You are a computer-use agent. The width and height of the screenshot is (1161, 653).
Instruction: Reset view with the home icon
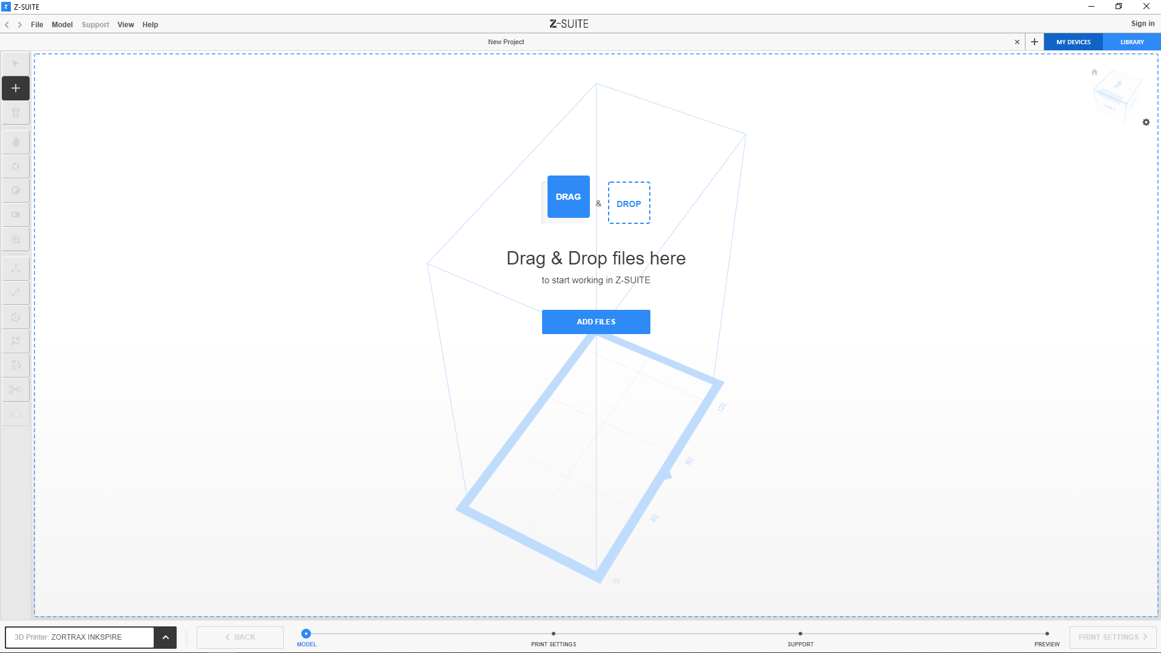point(1094,73)
